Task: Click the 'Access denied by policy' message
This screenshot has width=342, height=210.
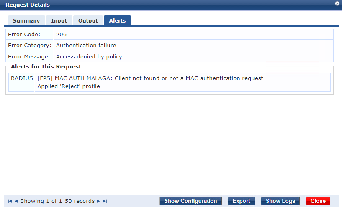Action: [89, 56]
